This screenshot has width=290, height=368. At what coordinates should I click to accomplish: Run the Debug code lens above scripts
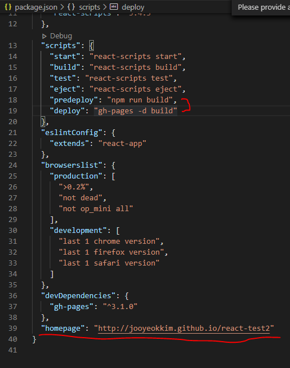[x=61, y=36]
